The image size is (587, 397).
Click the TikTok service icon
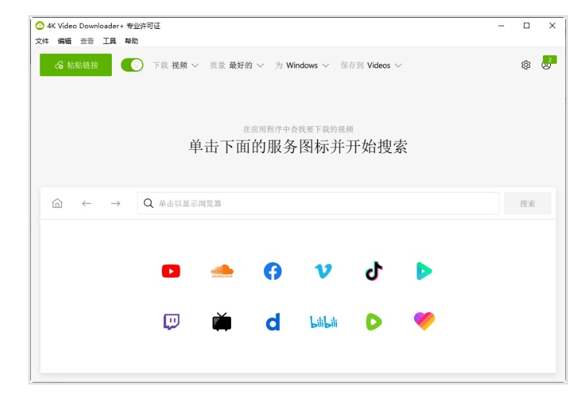374,271
